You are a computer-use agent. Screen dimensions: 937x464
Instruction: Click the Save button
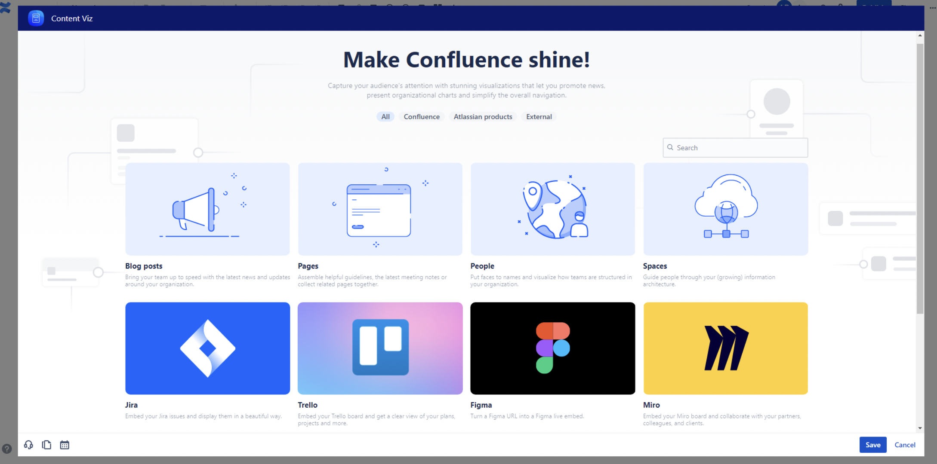click(873, 445)
